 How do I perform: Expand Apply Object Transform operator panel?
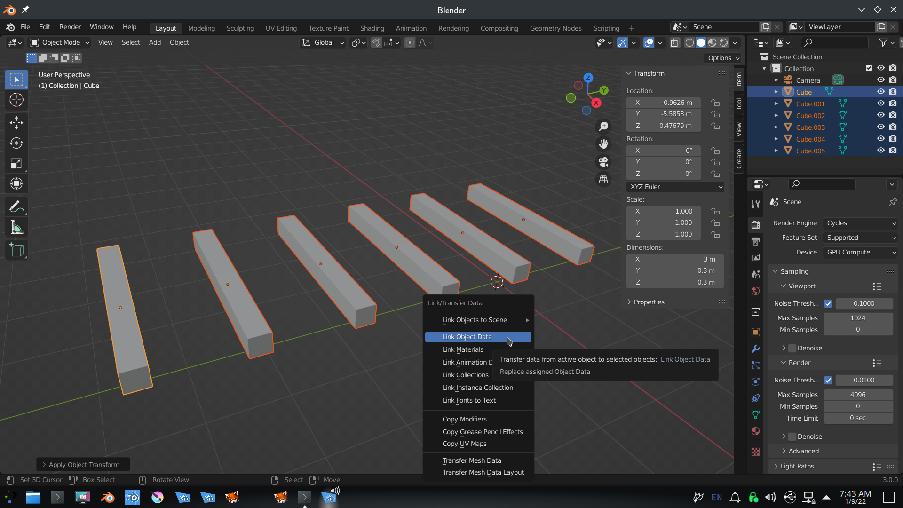(83, 465)
